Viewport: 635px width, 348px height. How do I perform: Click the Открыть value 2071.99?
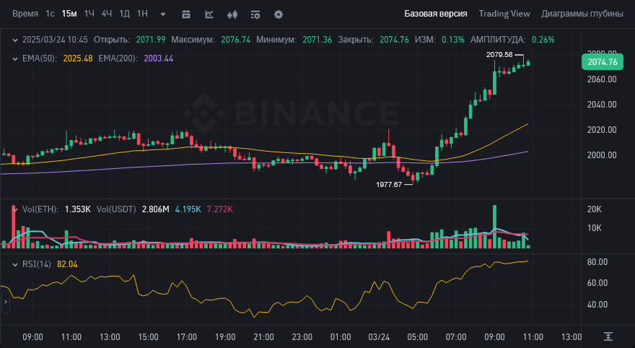[151, 40]
